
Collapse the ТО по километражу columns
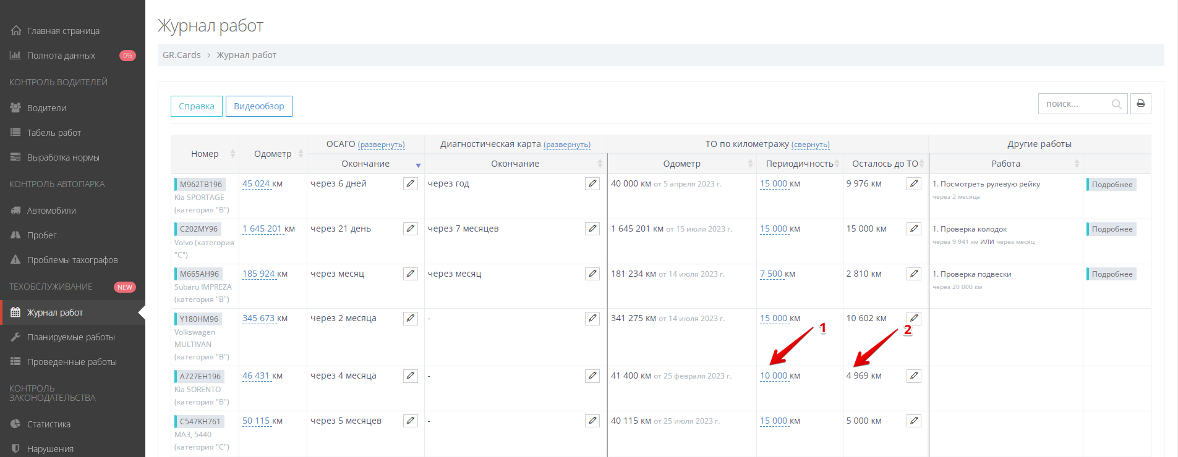click(810, 145)
